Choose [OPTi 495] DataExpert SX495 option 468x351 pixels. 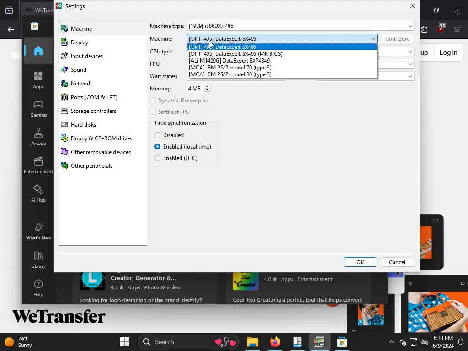pos(282,47)
